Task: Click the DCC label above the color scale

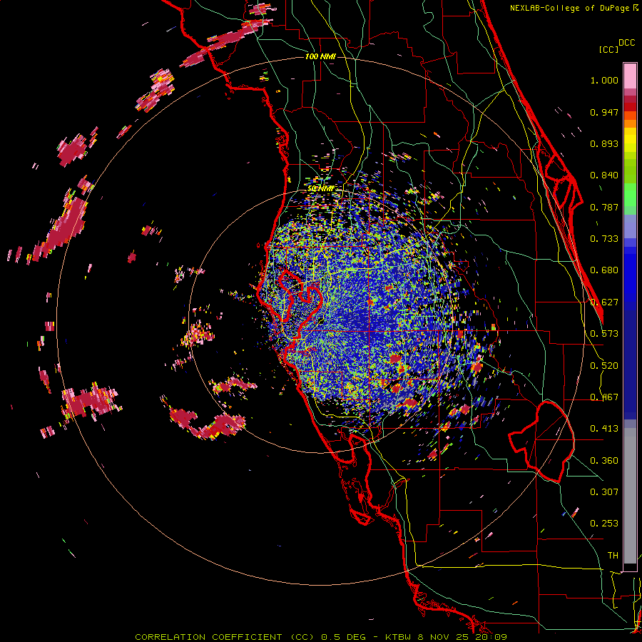Action: click(x=626, y=43)
